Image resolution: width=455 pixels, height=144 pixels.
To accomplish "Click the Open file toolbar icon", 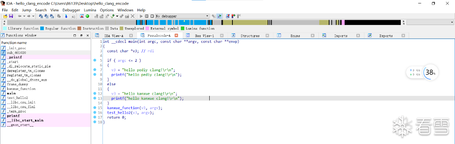I will (x=5, y=16).
